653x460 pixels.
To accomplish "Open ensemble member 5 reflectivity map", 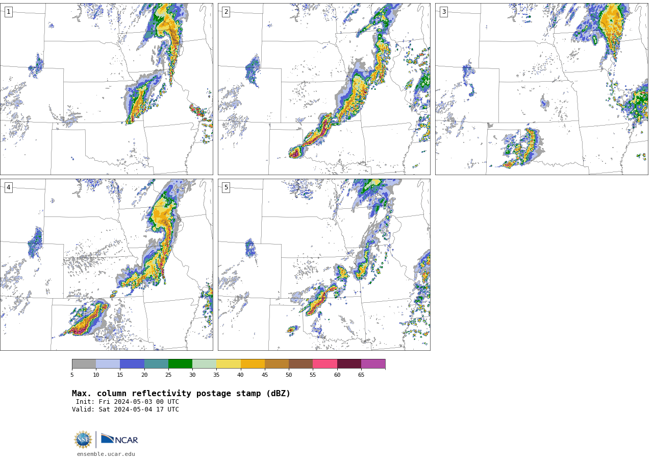I will [x=324, y=264].
